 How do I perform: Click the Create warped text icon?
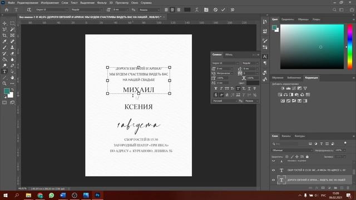[197, 10]
